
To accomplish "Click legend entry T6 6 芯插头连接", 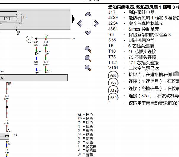I will tap(131, 46).
